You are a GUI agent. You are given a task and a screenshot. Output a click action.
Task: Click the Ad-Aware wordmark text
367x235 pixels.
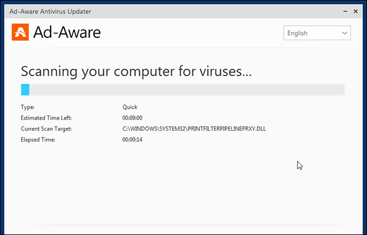coord(67,33)
